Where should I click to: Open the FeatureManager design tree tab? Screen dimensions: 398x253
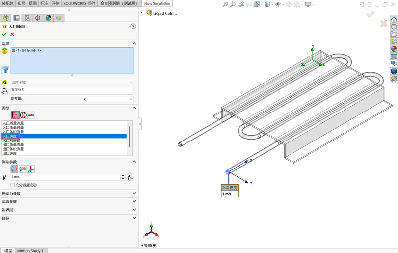click(5, 18)
